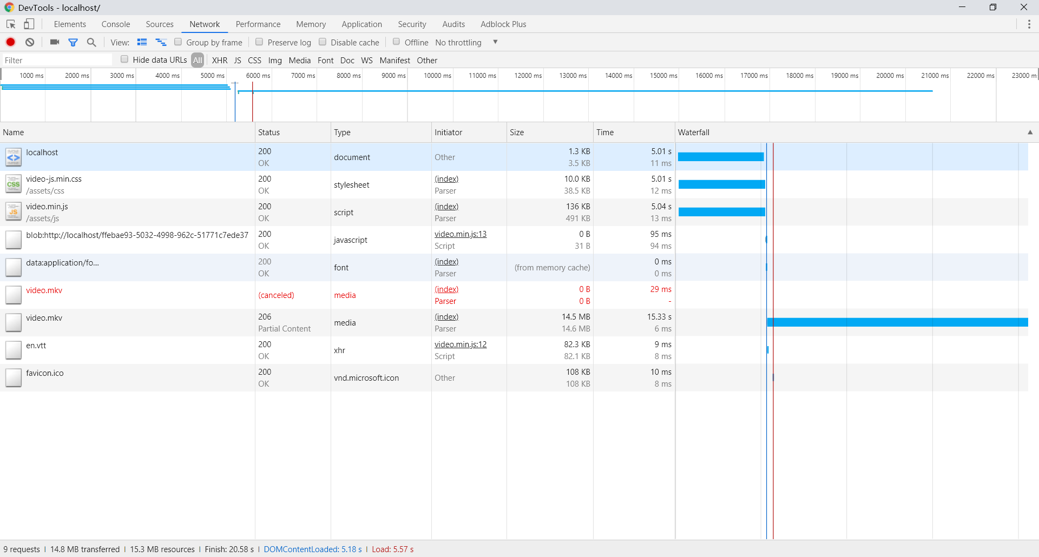Enable Preserve log checkbox
Image resolution: width=1039 pixels, height=557 pixels.
pos(259,42)
